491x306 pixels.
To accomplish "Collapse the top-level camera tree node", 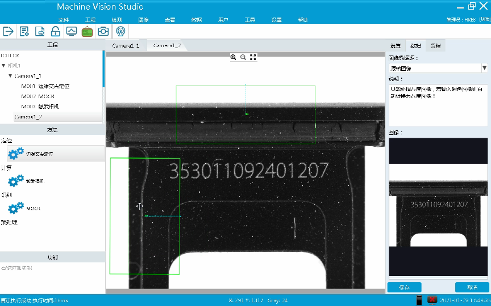I will coord(4,66).
